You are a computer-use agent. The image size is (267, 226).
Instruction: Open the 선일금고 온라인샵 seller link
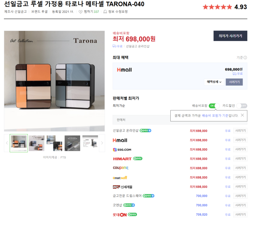coord(125,131)
